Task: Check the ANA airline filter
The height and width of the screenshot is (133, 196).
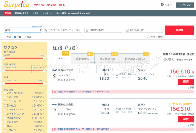Action: tap(5, 126)
